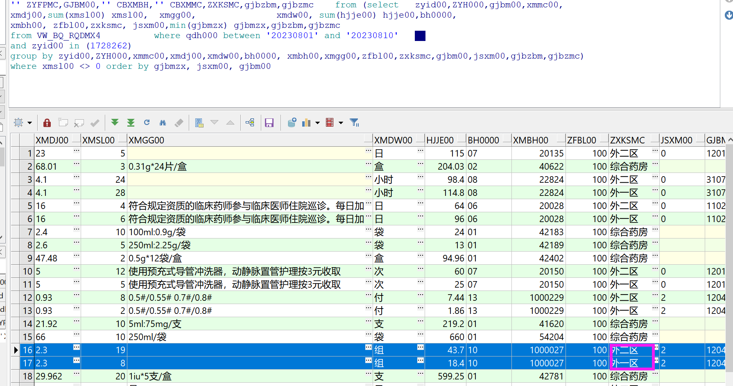
Task: Toggle the red lock edit-data icon
Action: pyautogui.click(x=47, y=123)
